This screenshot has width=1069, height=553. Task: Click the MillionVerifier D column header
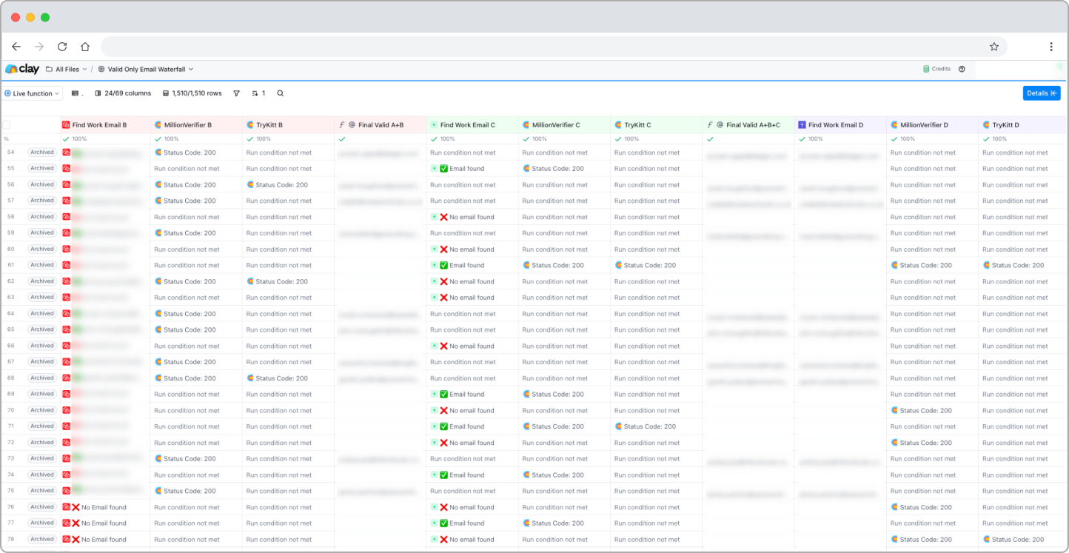[932, 125]
